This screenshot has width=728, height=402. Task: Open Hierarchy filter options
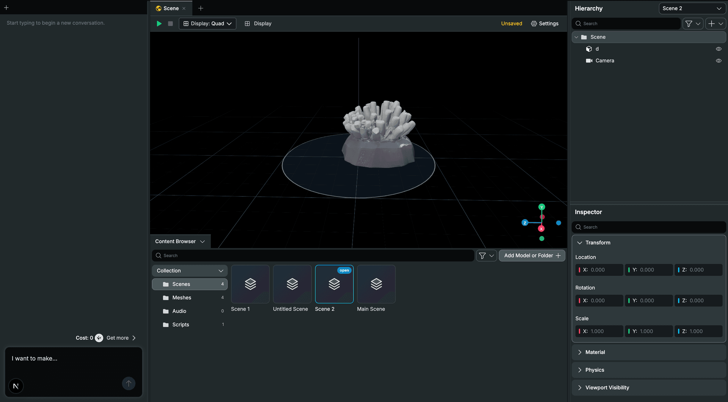pyautogui.click(x=693, y=24)
